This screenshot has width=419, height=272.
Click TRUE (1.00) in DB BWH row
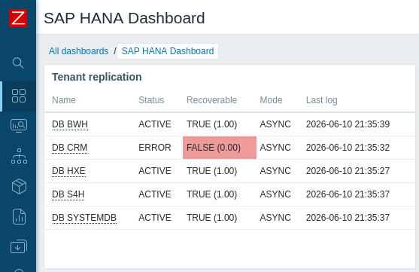click(211, 124)
